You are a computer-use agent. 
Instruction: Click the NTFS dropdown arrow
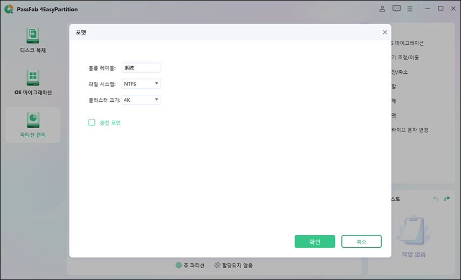[156, 83]
